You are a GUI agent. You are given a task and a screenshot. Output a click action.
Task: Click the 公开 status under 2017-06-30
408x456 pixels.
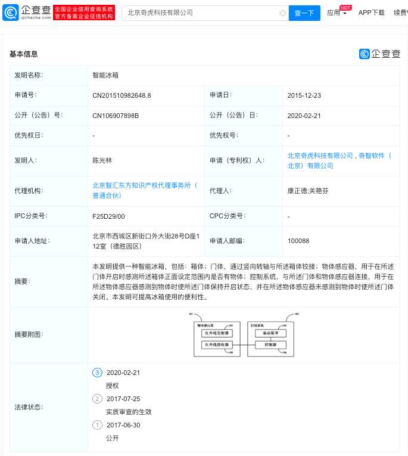[x=112, y=438]
